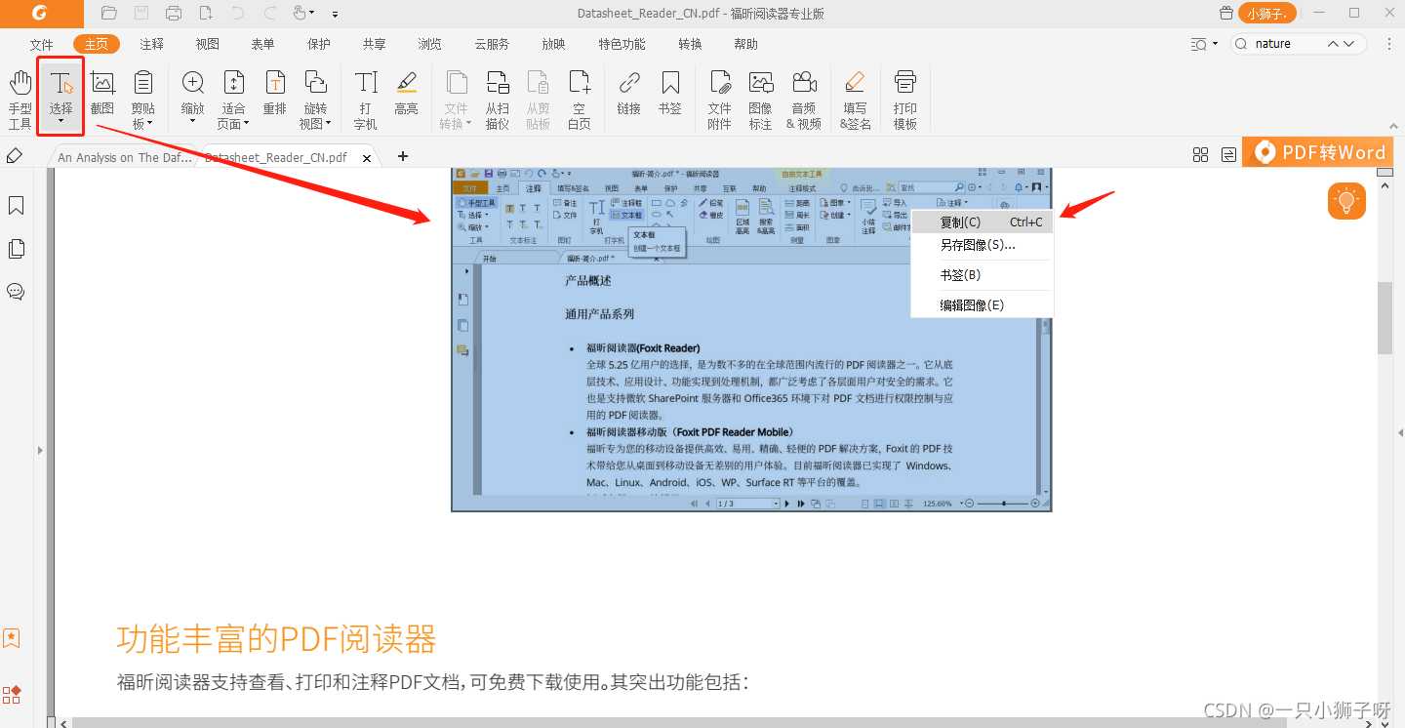
Task: Click the 链接 link tool
Action: click(629, 93)
